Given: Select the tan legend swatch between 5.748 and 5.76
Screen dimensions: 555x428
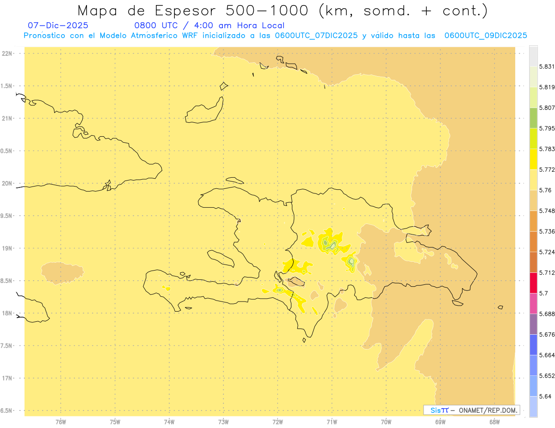Looking at the screenshot, I should [533, 200].
